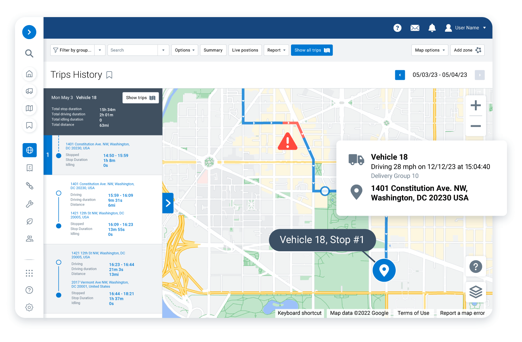This screenshot has height=342, width=522.
Task: Zoom in on the map
Action: tap(475, 105)
